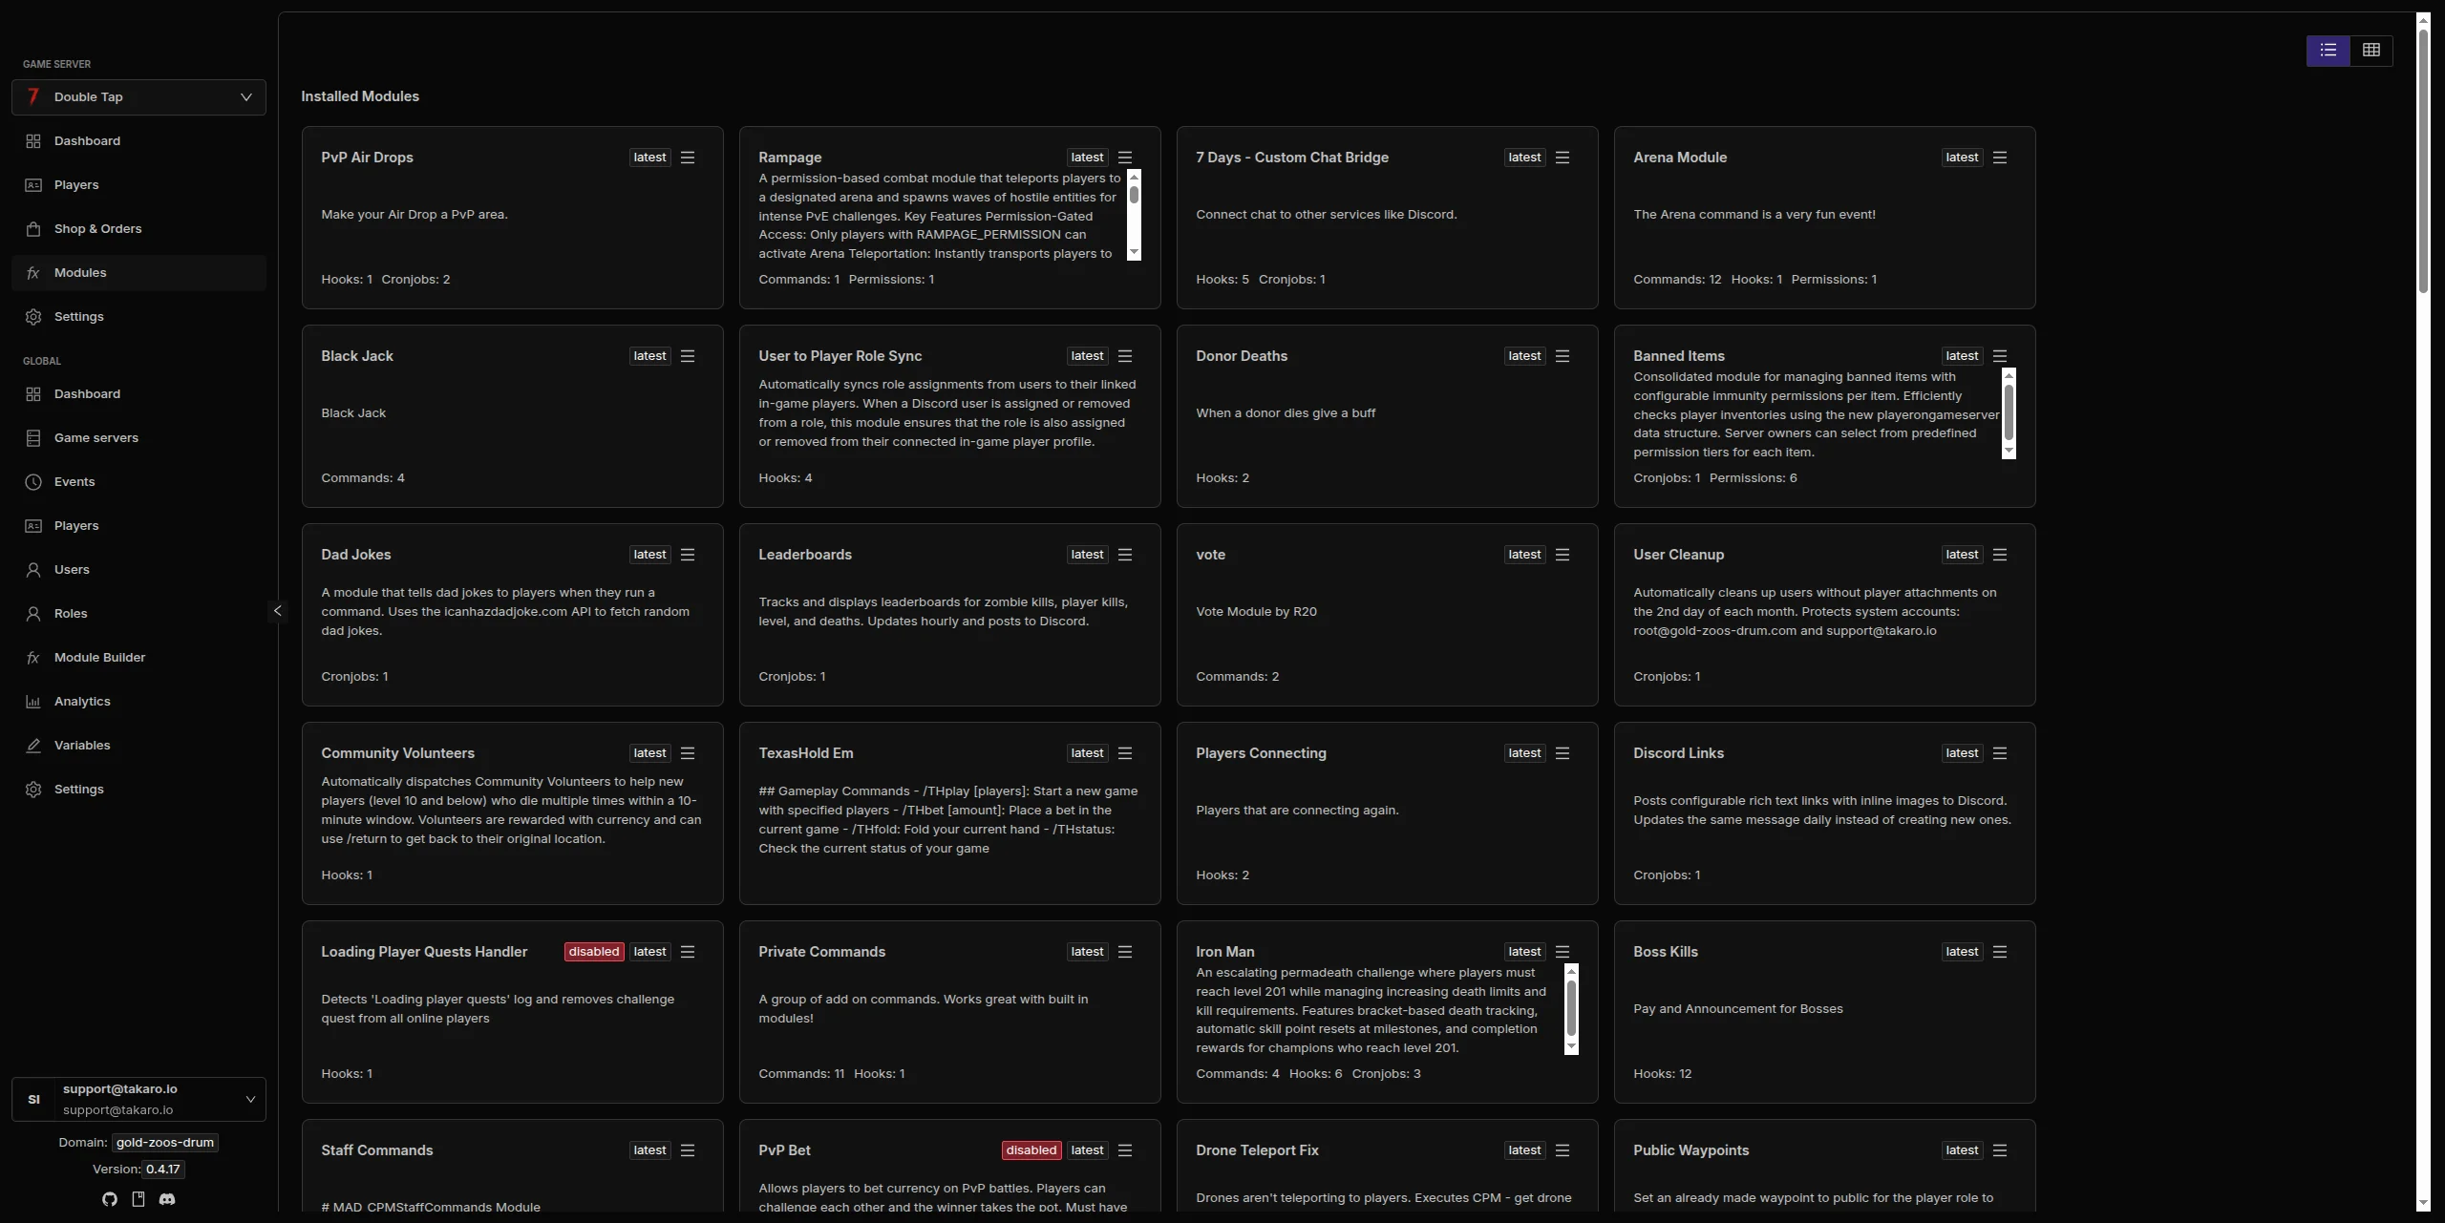
Task: Open the Shop & Orders section
Action: pos(97,229)
